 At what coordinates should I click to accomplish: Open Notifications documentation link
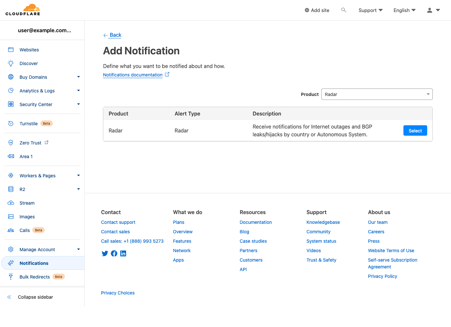[133, 75]
